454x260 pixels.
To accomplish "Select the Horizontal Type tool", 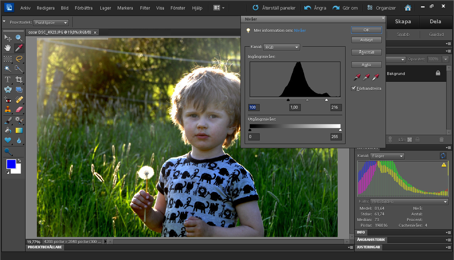I will tap(8, 80).
